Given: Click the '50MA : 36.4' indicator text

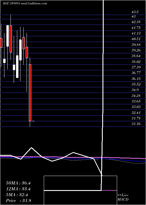Looking at the screenshot, I should click(18, 183).
